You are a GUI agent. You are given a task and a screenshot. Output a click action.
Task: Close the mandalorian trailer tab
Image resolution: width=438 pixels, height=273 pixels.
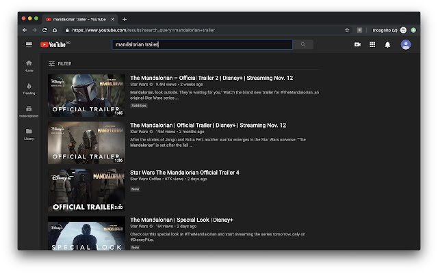[x=112, y=19]
